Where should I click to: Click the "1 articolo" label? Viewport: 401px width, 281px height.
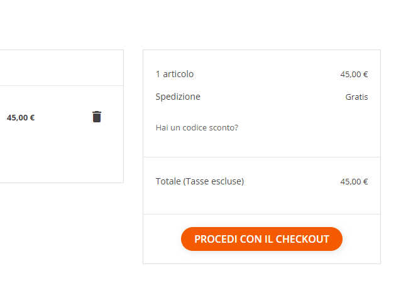point(175,74)
